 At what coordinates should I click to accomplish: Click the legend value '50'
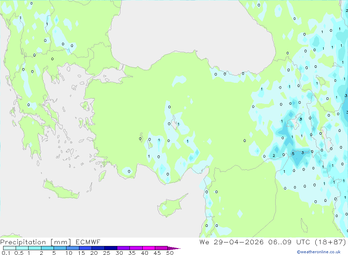170,253
